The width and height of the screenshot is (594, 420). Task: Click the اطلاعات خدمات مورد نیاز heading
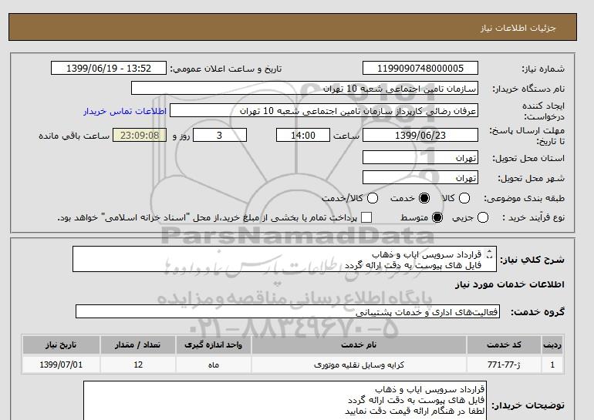pos(509,284)
